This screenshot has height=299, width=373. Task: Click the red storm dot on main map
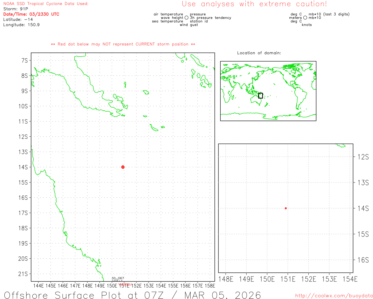tap(123, 167)
